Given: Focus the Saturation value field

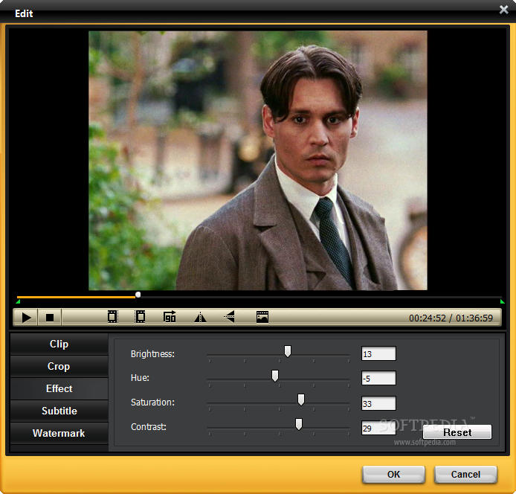Looking at the screenshot, I should (378, 403).
